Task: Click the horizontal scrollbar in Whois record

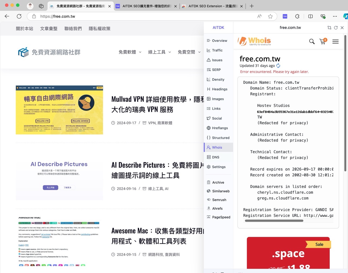Action: click(x=274, y=221)
